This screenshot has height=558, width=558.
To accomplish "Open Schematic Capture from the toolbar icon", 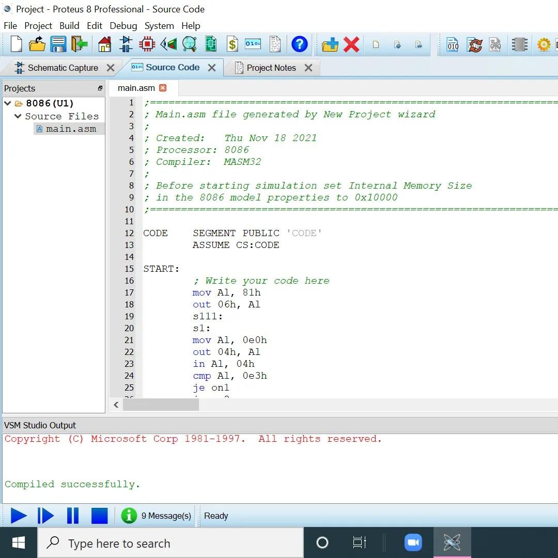I will tap(126, 44).
